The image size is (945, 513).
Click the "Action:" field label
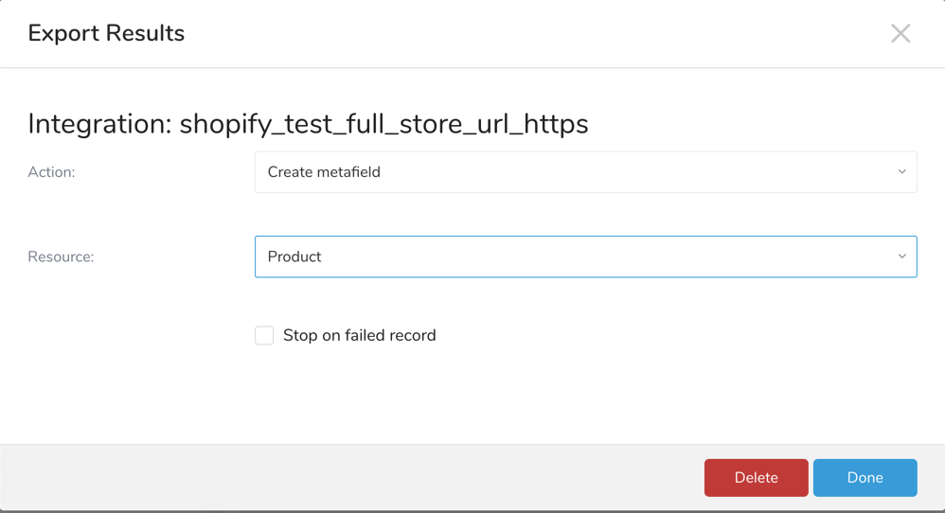(51, 172)
